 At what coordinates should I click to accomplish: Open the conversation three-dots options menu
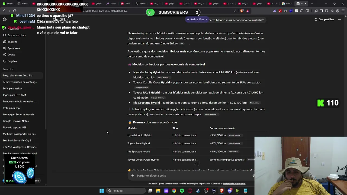[339, 19]
